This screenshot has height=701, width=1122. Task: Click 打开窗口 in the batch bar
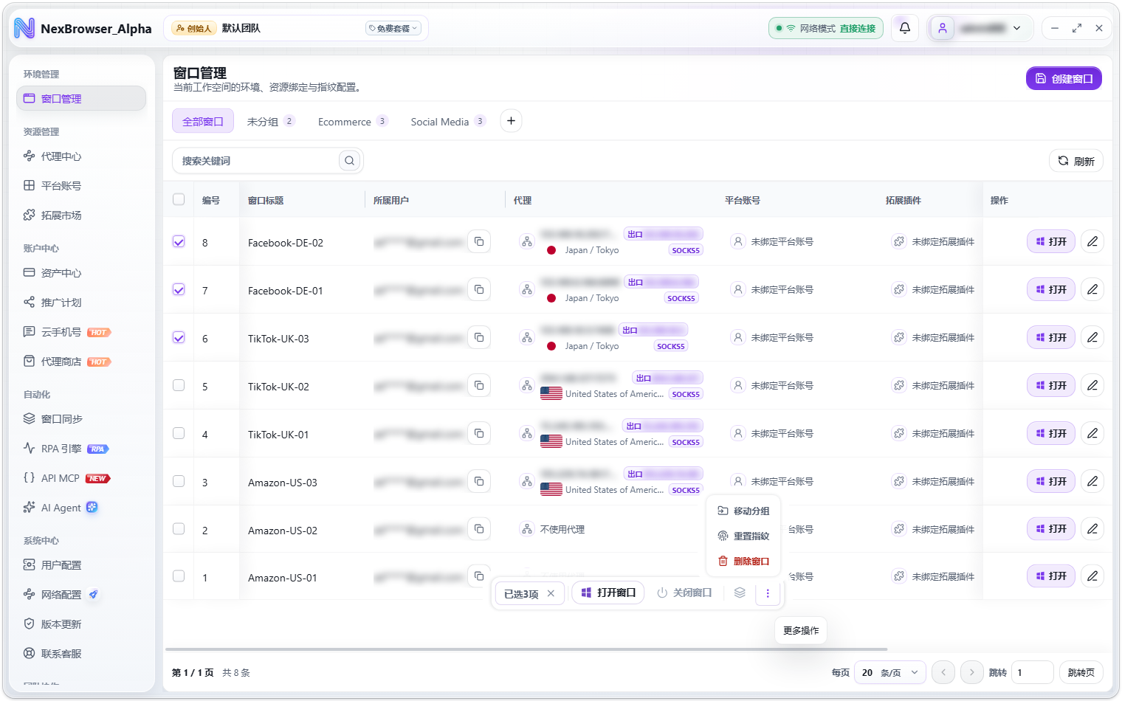tap(608, 593)
